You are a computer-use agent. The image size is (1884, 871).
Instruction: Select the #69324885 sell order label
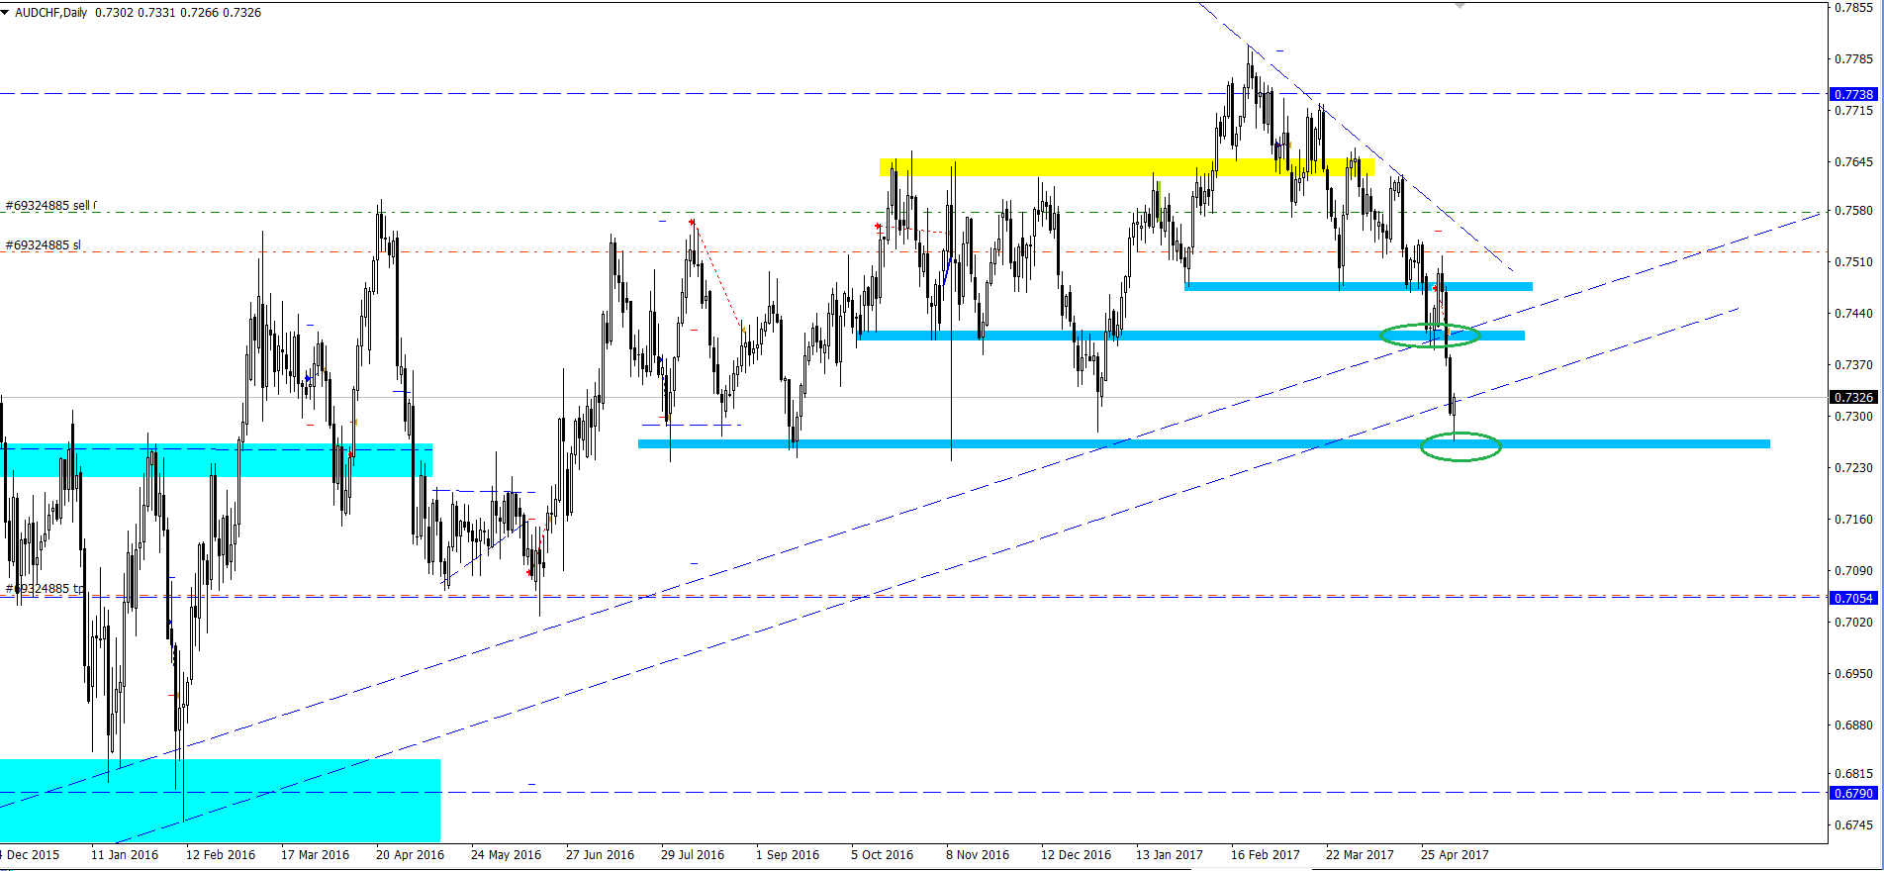pyautogui.click(x=50, y=206)
